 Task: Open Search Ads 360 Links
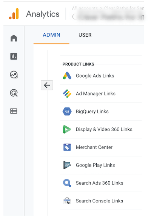click(x=101, y=183)
